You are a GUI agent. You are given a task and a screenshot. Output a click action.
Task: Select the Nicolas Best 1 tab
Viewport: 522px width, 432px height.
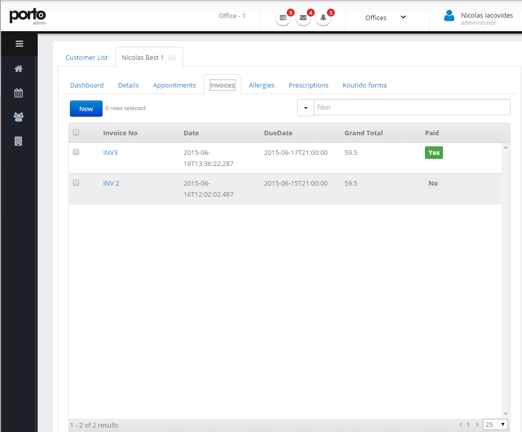pos(142,57)
